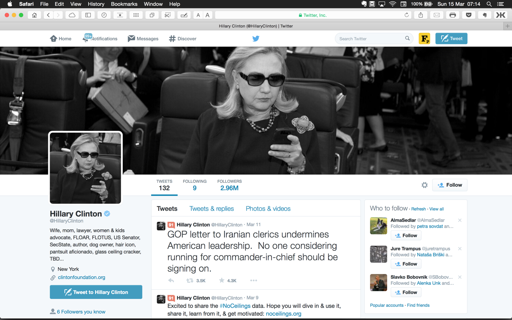Open Find friends link

418,305
